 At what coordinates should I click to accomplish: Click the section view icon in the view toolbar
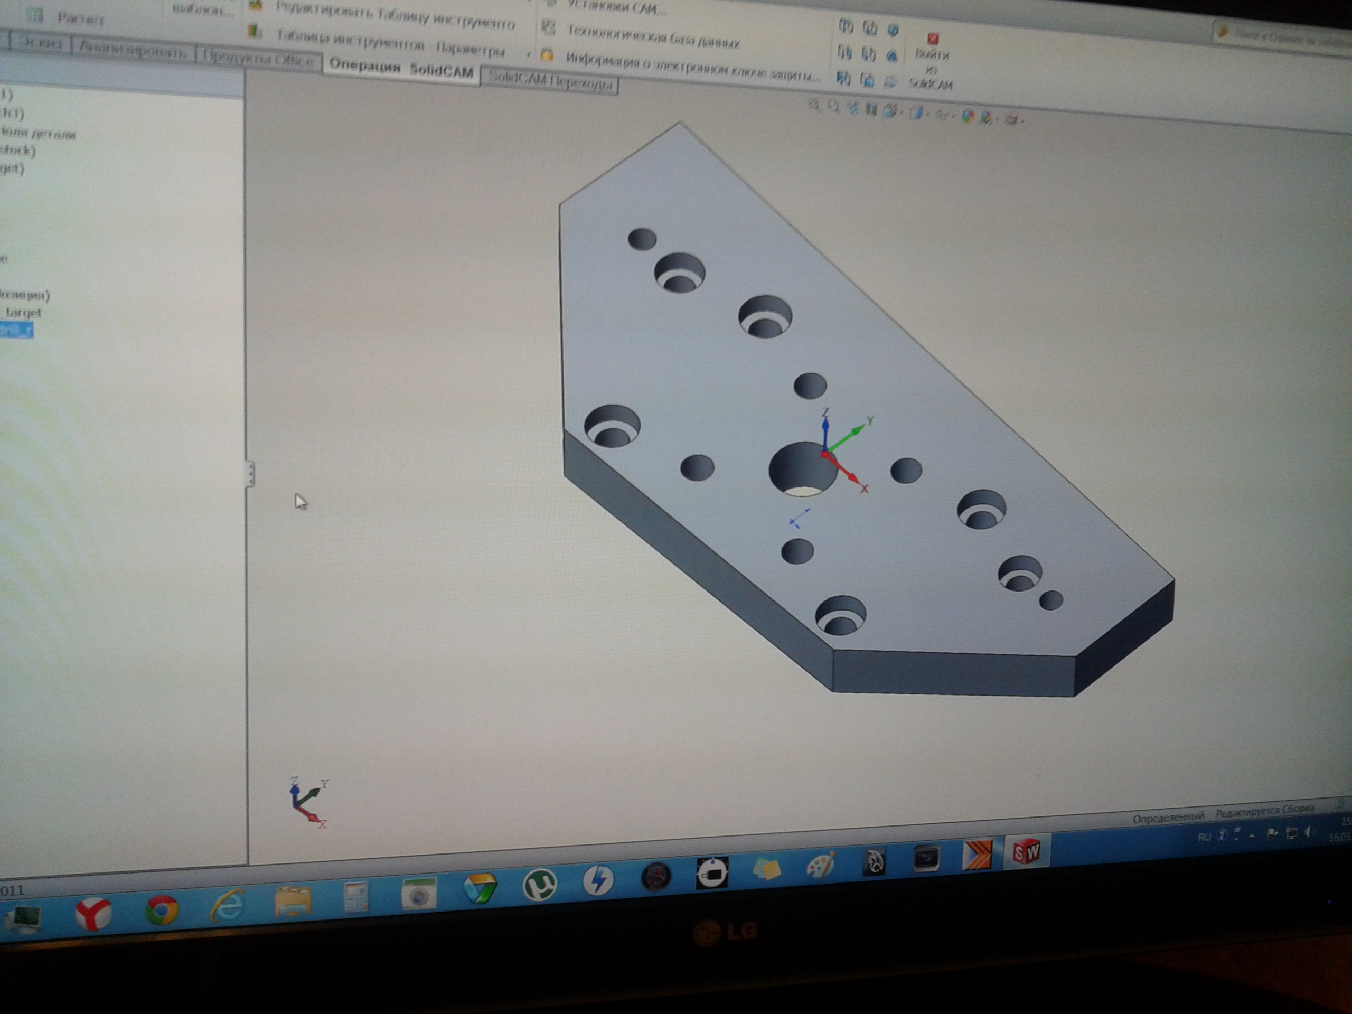coord(871,109)
